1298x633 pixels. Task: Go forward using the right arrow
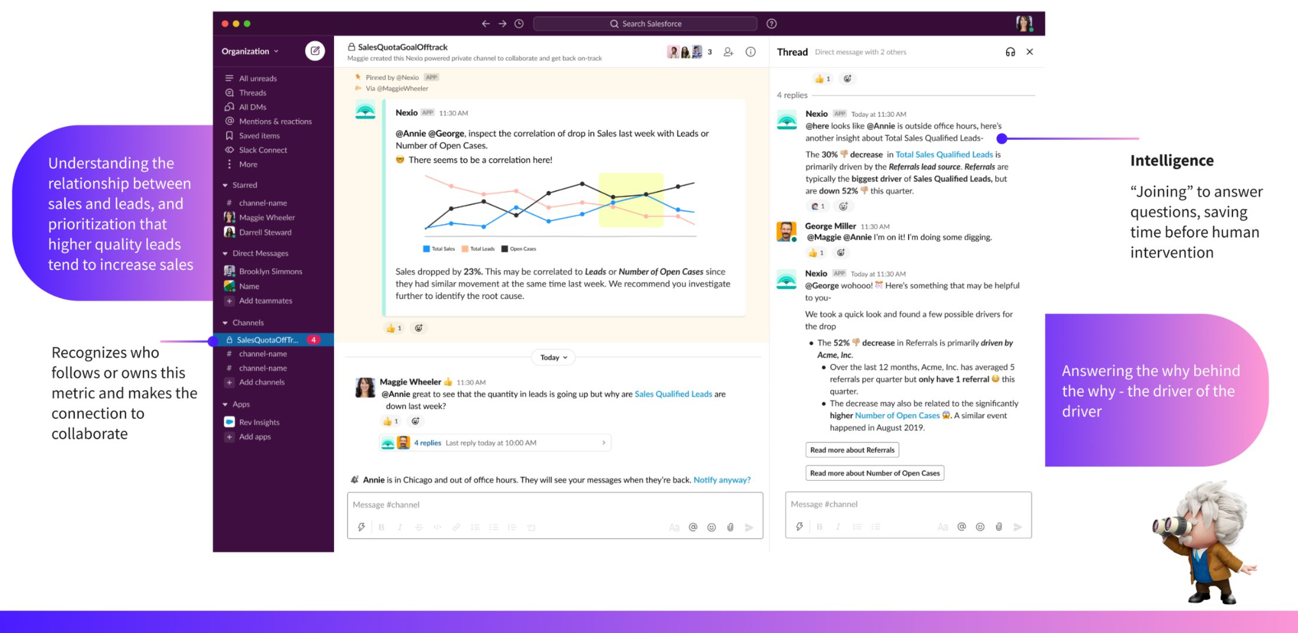(502, 24)
